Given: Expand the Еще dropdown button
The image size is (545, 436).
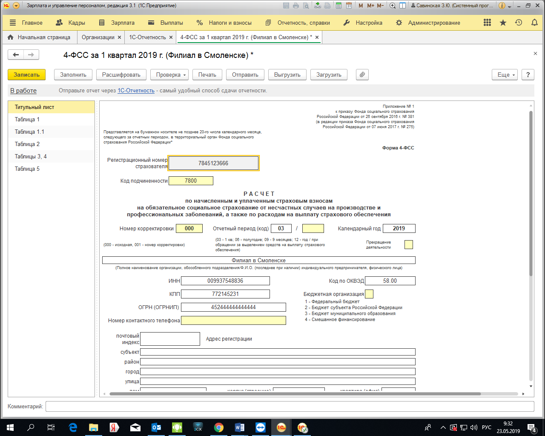Looking at the screenshot, I should 505,75.
